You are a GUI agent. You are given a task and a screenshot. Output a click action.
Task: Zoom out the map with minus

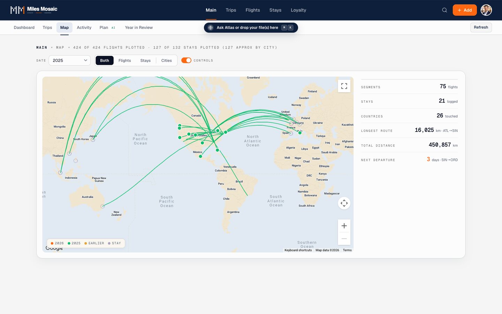[344, 239]
